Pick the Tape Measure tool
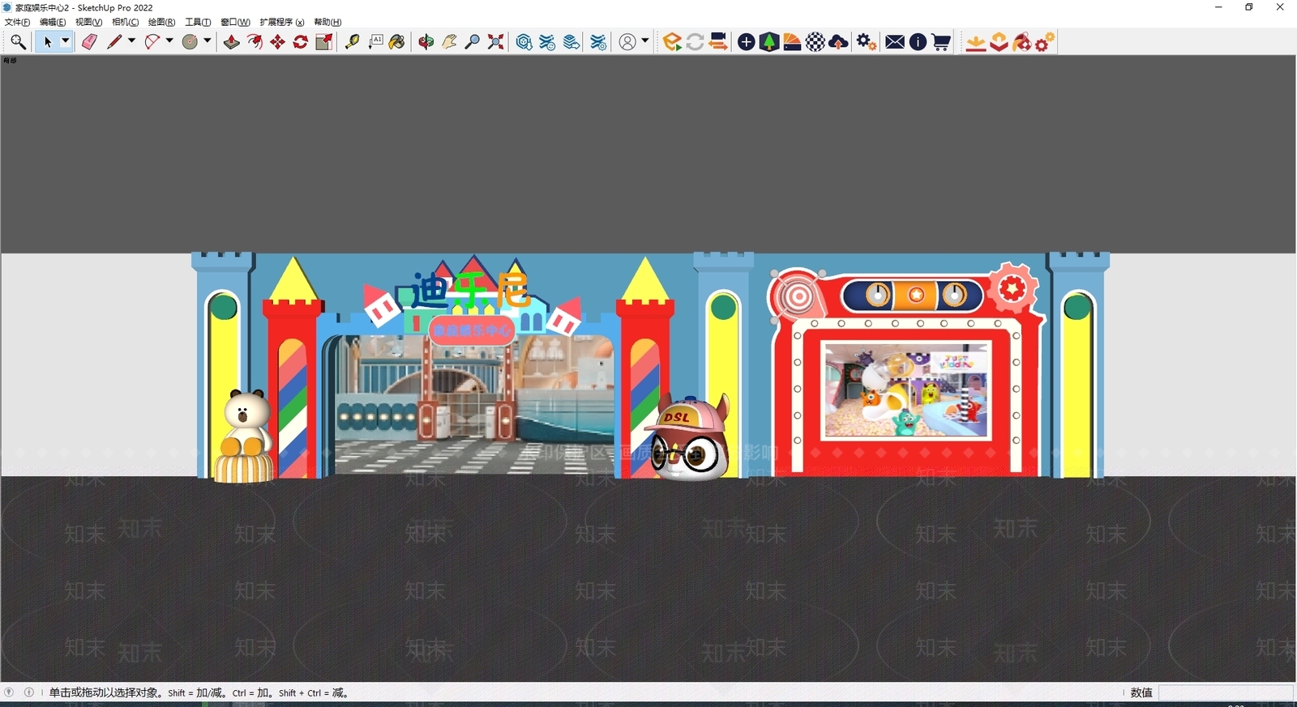Viewport: 1297px width, 707px height. (352, 42)
